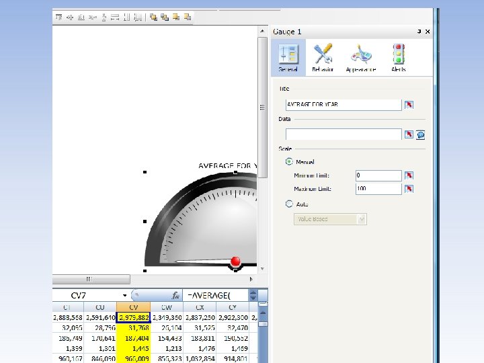This screenshot has width=484, height=363.
Task: Click cell with value 2,922,300
Action: [233, 317]
